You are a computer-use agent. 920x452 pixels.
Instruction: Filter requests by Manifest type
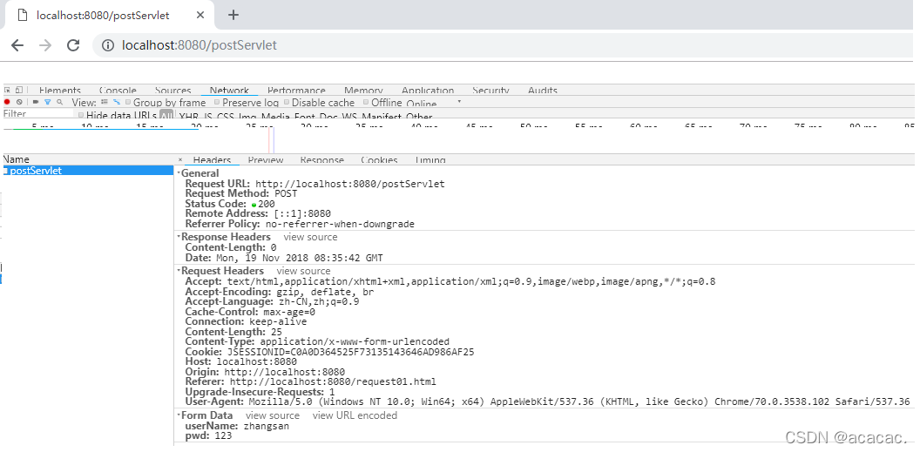click(382, 116)
